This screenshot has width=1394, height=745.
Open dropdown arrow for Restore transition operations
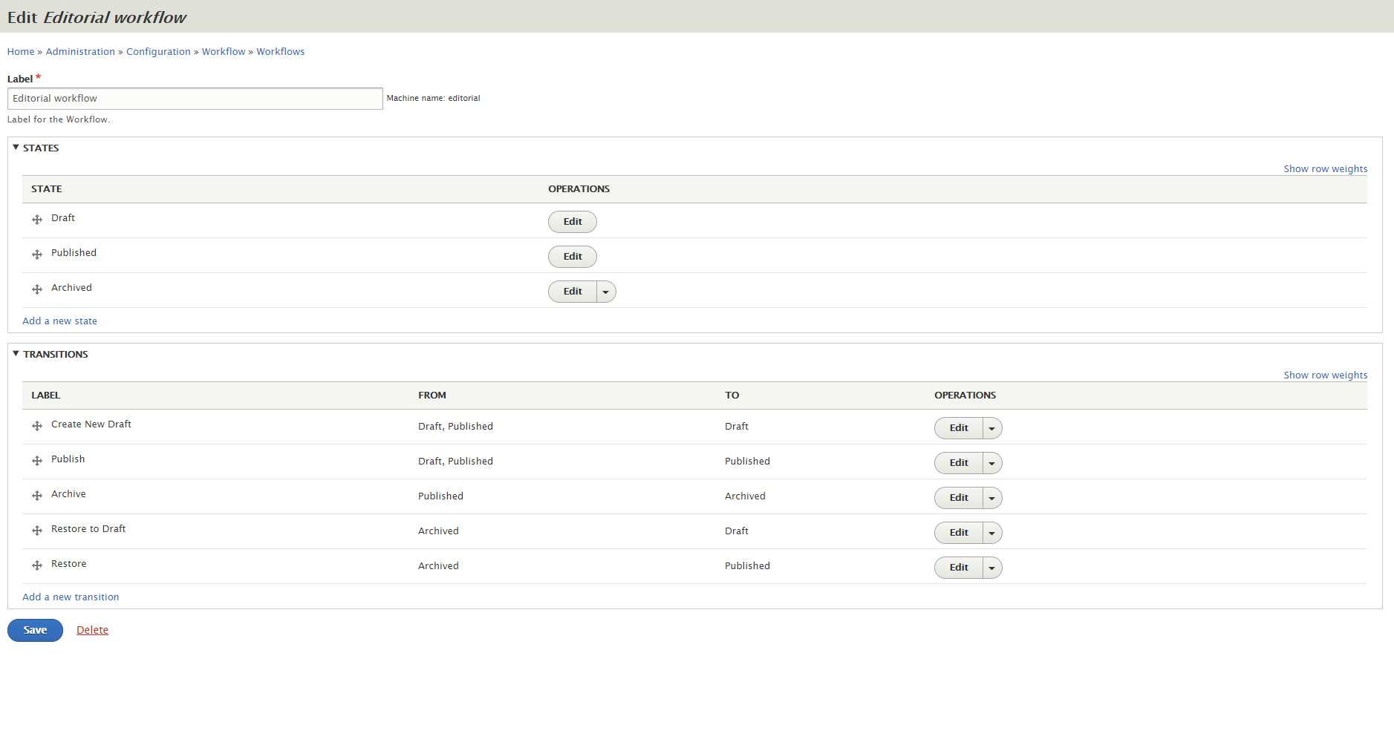pos(992,568)
